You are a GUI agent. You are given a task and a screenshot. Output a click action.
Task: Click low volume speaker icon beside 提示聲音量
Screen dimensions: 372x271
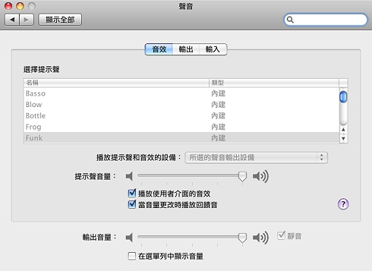click(129, 176)
